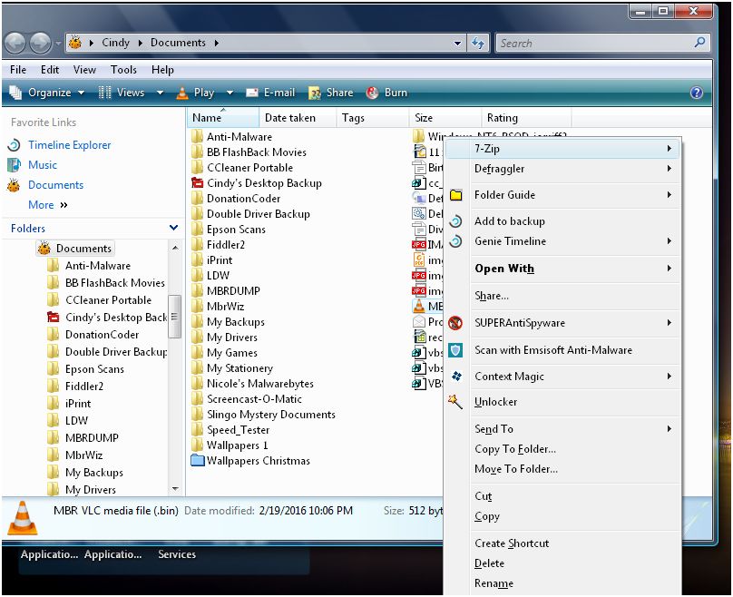Click the Emsisoft shield icon
Viewport: 733px width, 597px height.
[x=455, y=349]
